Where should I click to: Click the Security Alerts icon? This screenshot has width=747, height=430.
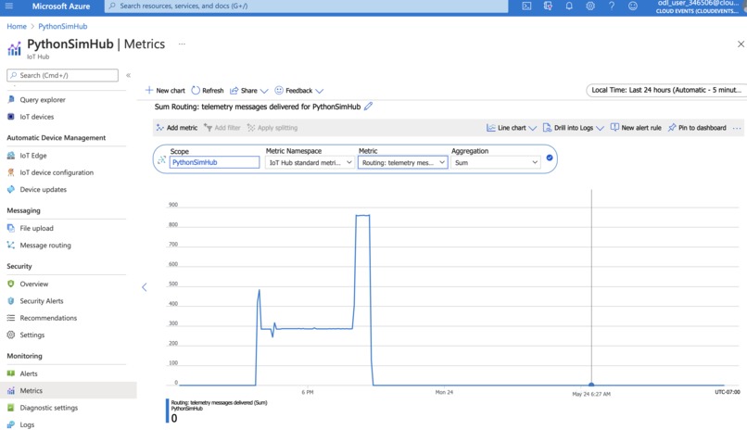[x=11, y=301]
